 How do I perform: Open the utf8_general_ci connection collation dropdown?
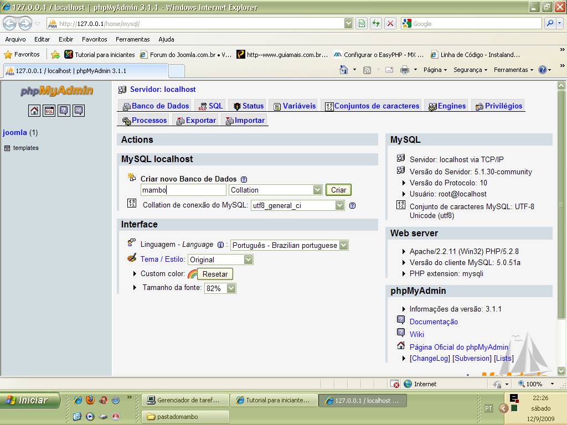(x=297, y=206)
